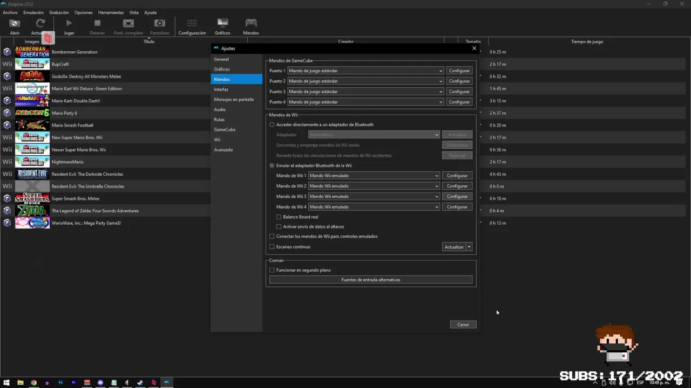Open Google Chrome from the taskbar
The height and width of the screenshot is (388, 691).
[33, 383]
